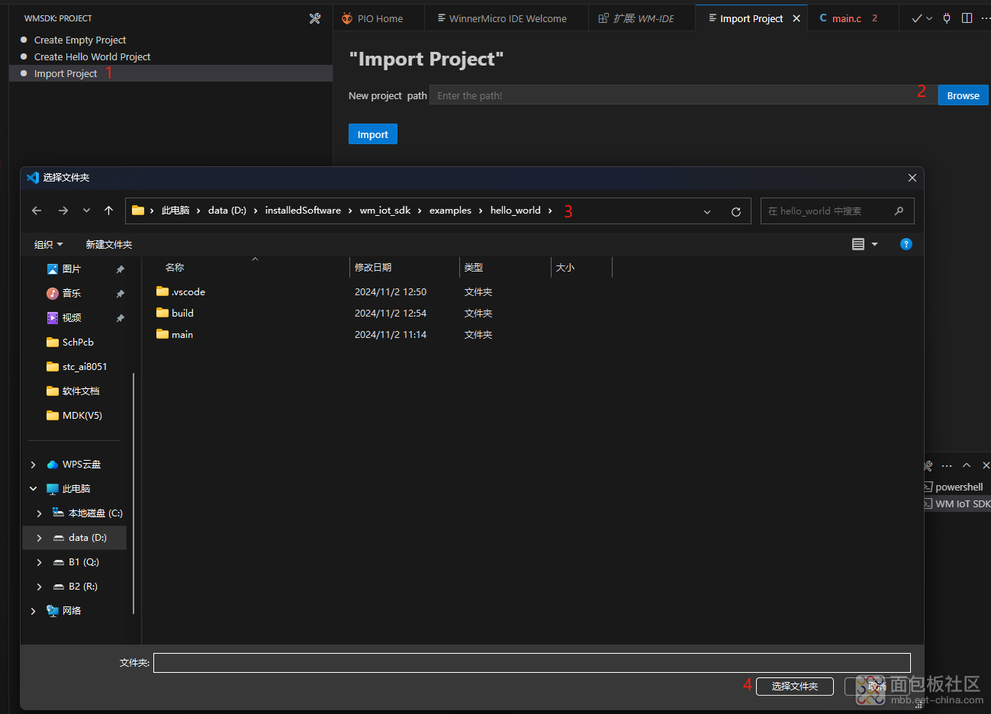Open 图片 in navigation pane
991x714 pixels.
pyautogui.click(x=71, y=269)
